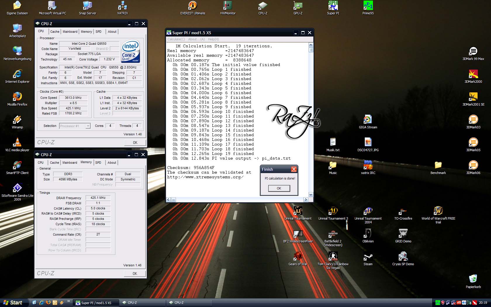Click the Intel Core 2 Quad logo
This screenshot has width=491, height=307.
(x=131, y=51)
